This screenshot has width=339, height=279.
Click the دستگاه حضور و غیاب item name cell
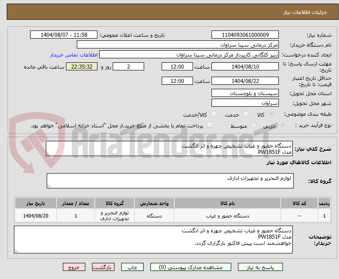point(228,216)
